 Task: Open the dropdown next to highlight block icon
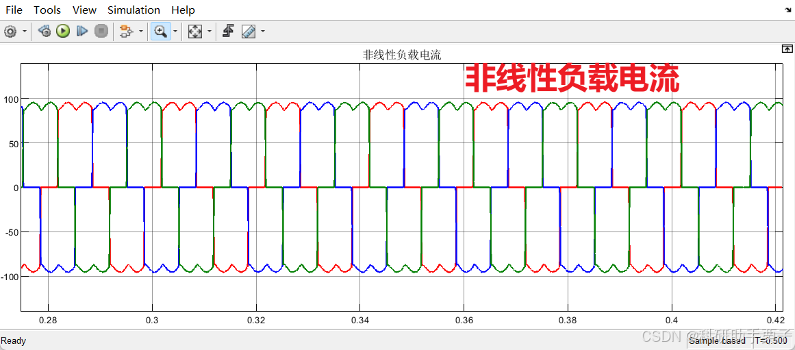click(x=140, y=32)
